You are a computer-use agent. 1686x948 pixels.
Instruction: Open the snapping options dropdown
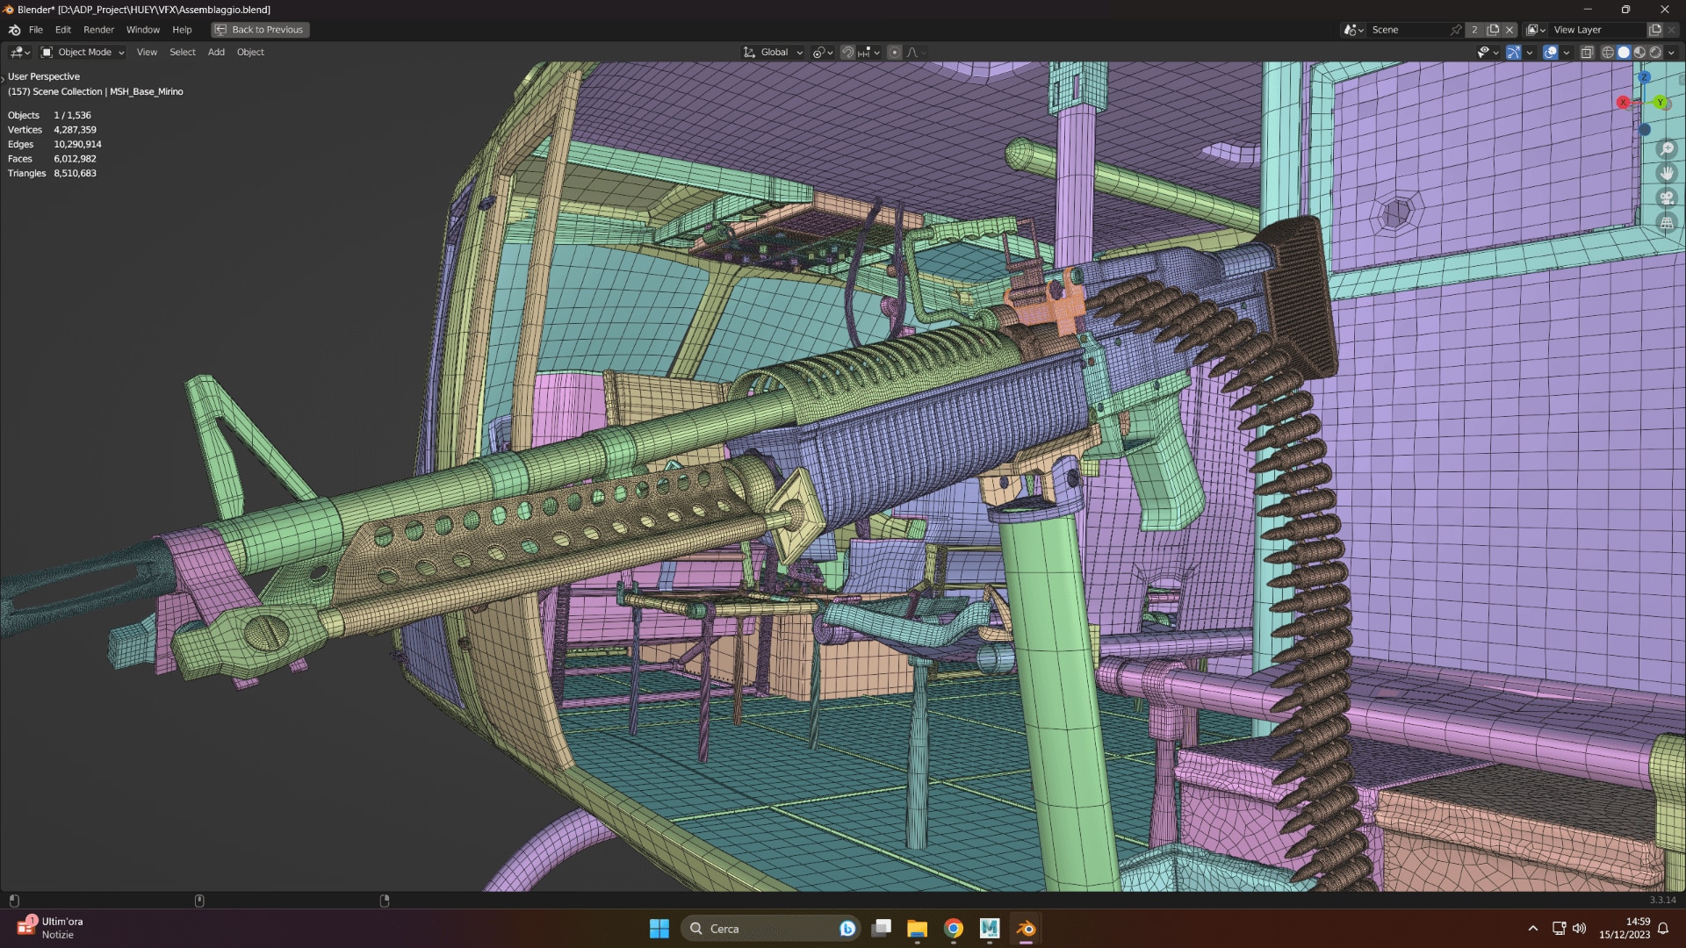click(868, 53)
